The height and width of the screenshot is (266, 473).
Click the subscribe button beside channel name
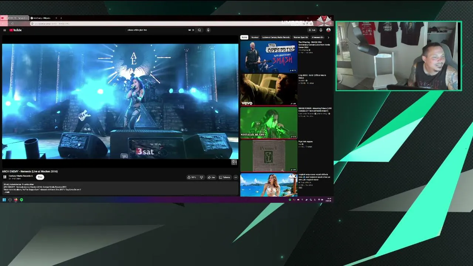(40, 177)
